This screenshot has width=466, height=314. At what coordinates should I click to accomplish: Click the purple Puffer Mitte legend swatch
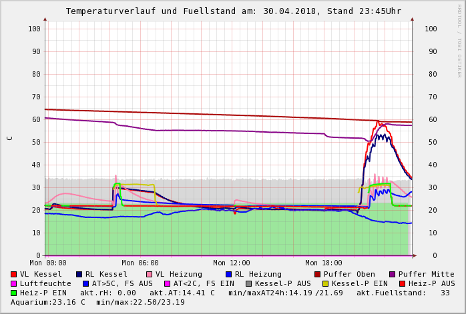(393, 274)
